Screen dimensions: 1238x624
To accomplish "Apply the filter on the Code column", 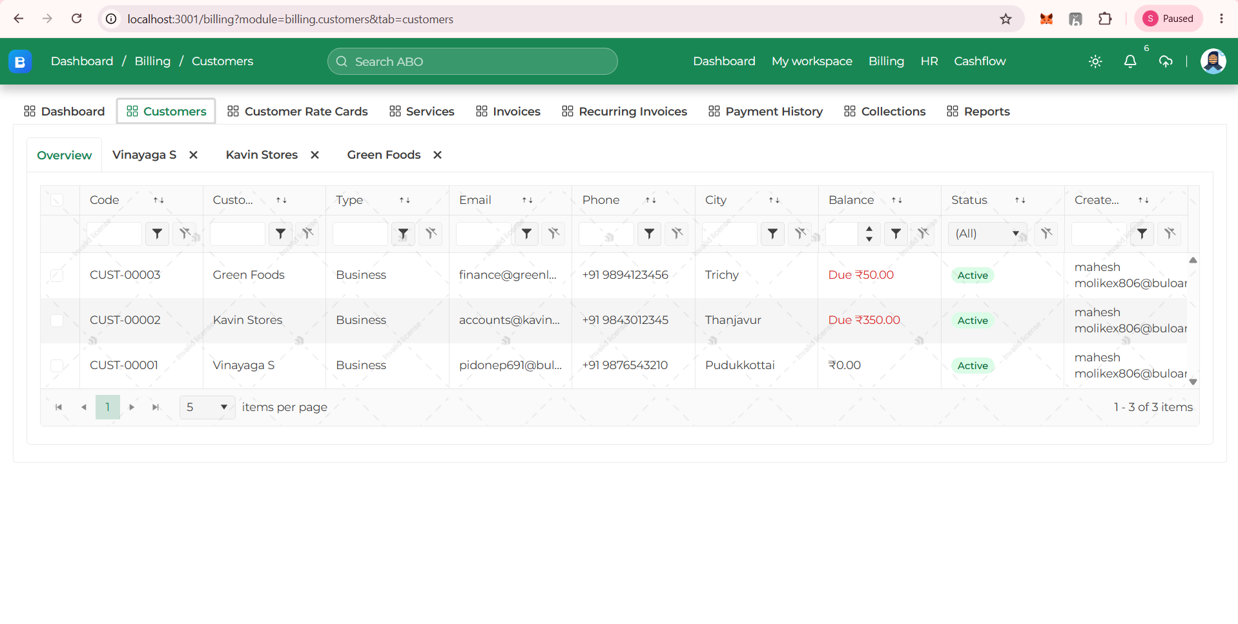I will [157, 234].
